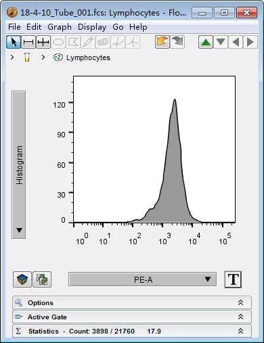Click the histogram peak in the plot
The height and width of the screenshot is (343, 264).
[175, 99]
